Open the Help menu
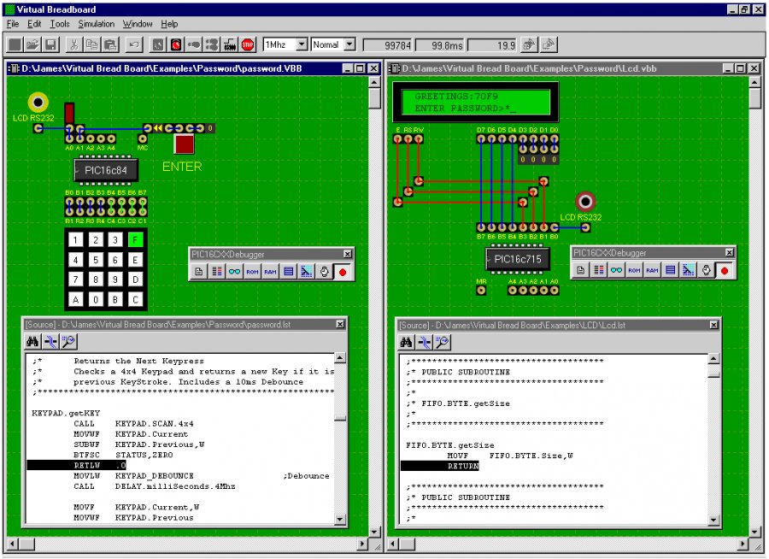This screenshot has width=769, height=559. click(169, 24)
